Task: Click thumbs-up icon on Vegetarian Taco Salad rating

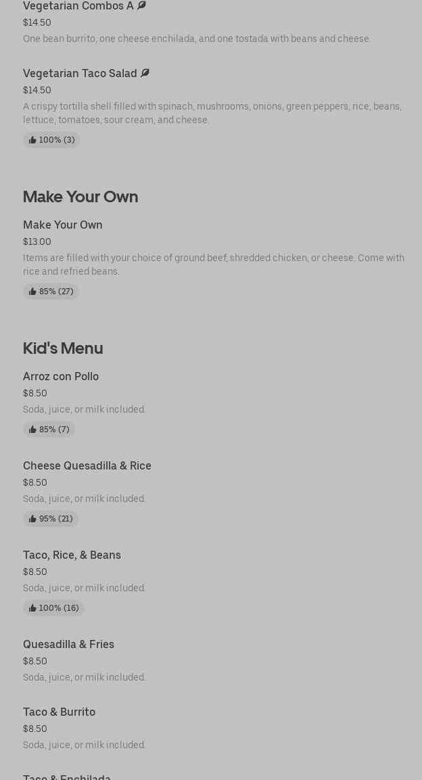Action: tap(32, 140)
